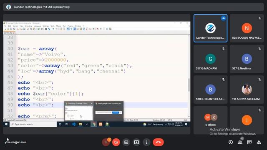Click the Chrome taskbar icon
Viewport: 267px width, 150px height.
click(x=94, y=124)
